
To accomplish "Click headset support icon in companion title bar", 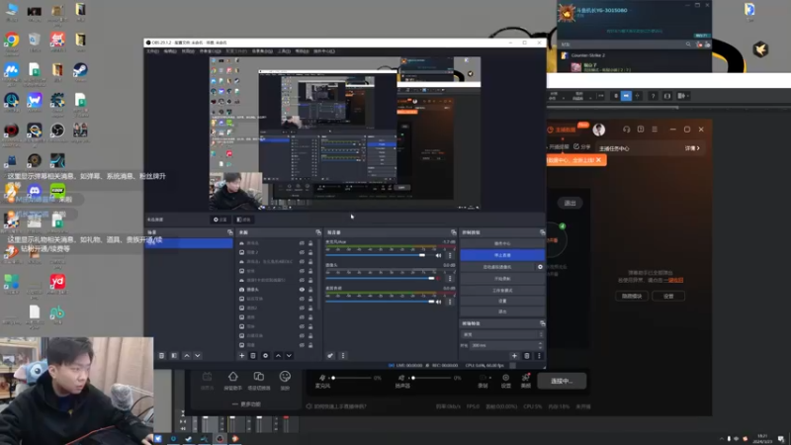I will click(x=626, y=130).
